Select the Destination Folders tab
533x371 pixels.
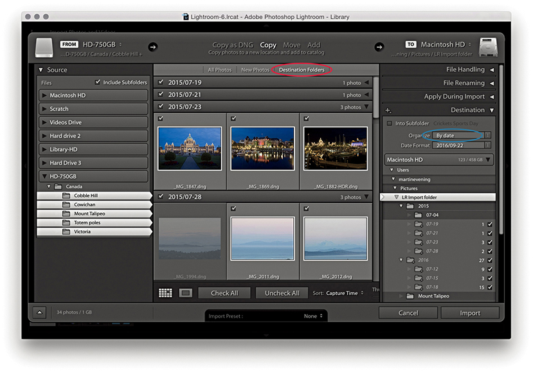302,69
